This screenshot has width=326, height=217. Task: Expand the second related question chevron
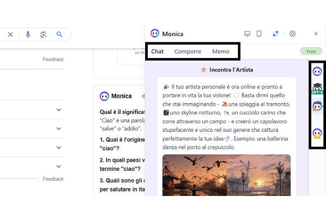(59, 129)
